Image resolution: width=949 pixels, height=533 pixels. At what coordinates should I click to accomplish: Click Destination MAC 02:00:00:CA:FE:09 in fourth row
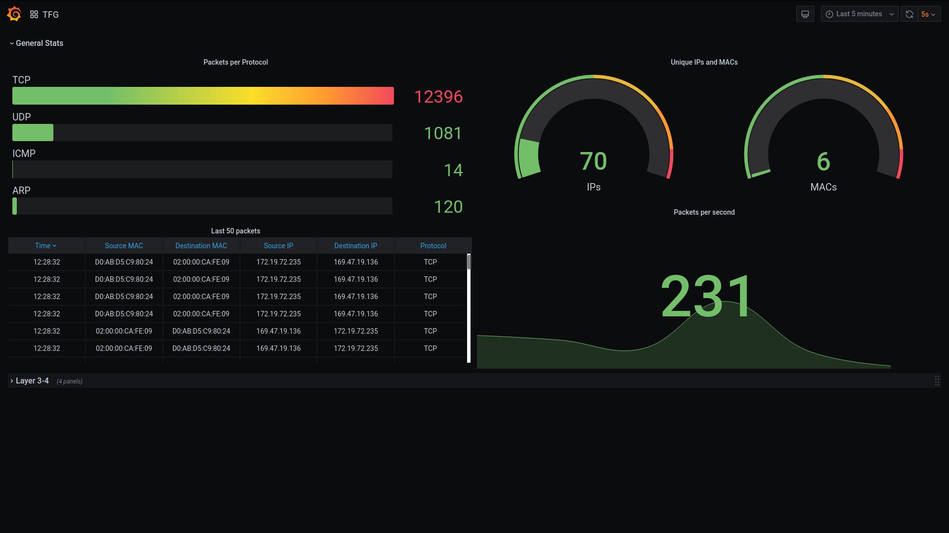point(201,314)
